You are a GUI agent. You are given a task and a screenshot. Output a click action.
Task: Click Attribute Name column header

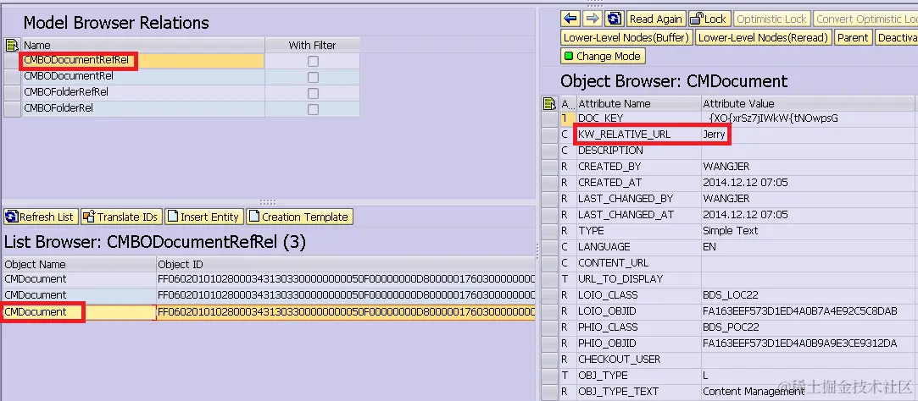[639, 103]
